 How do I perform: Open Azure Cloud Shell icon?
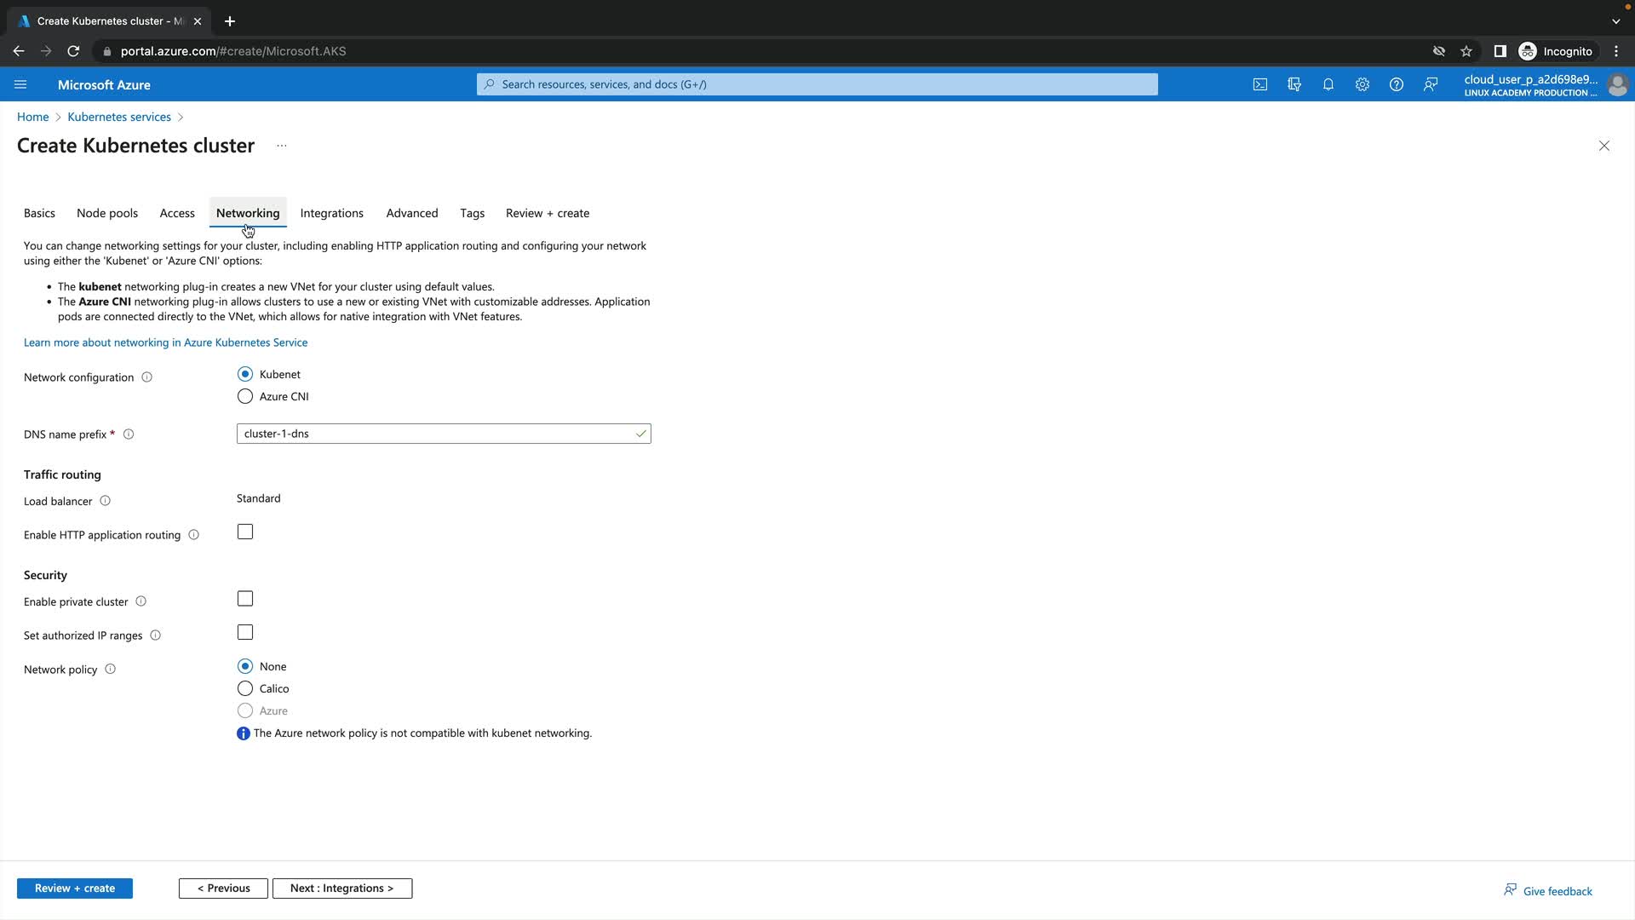pos(1259,84)
